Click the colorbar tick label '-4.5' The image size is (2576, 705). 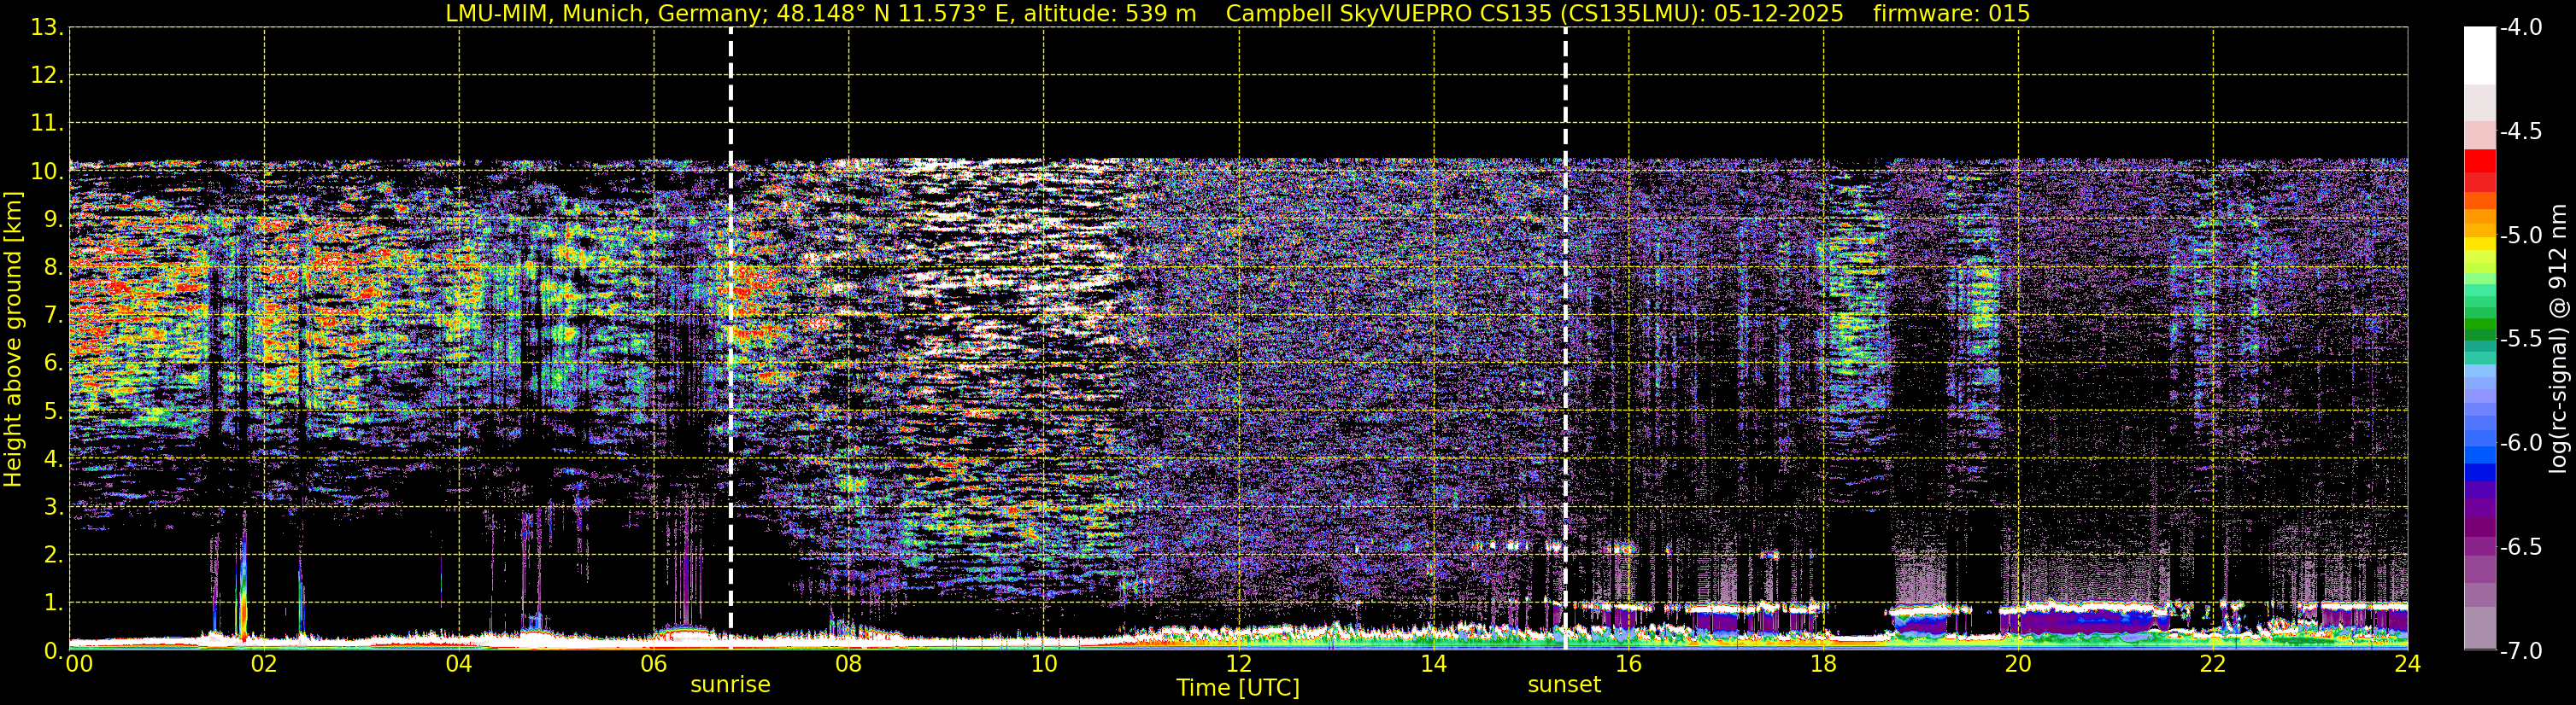point(2520,131)
